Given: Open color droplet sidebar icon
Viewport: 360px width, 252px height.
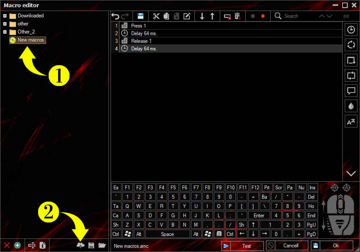Looking at the screenshot, I should point(351,106).
